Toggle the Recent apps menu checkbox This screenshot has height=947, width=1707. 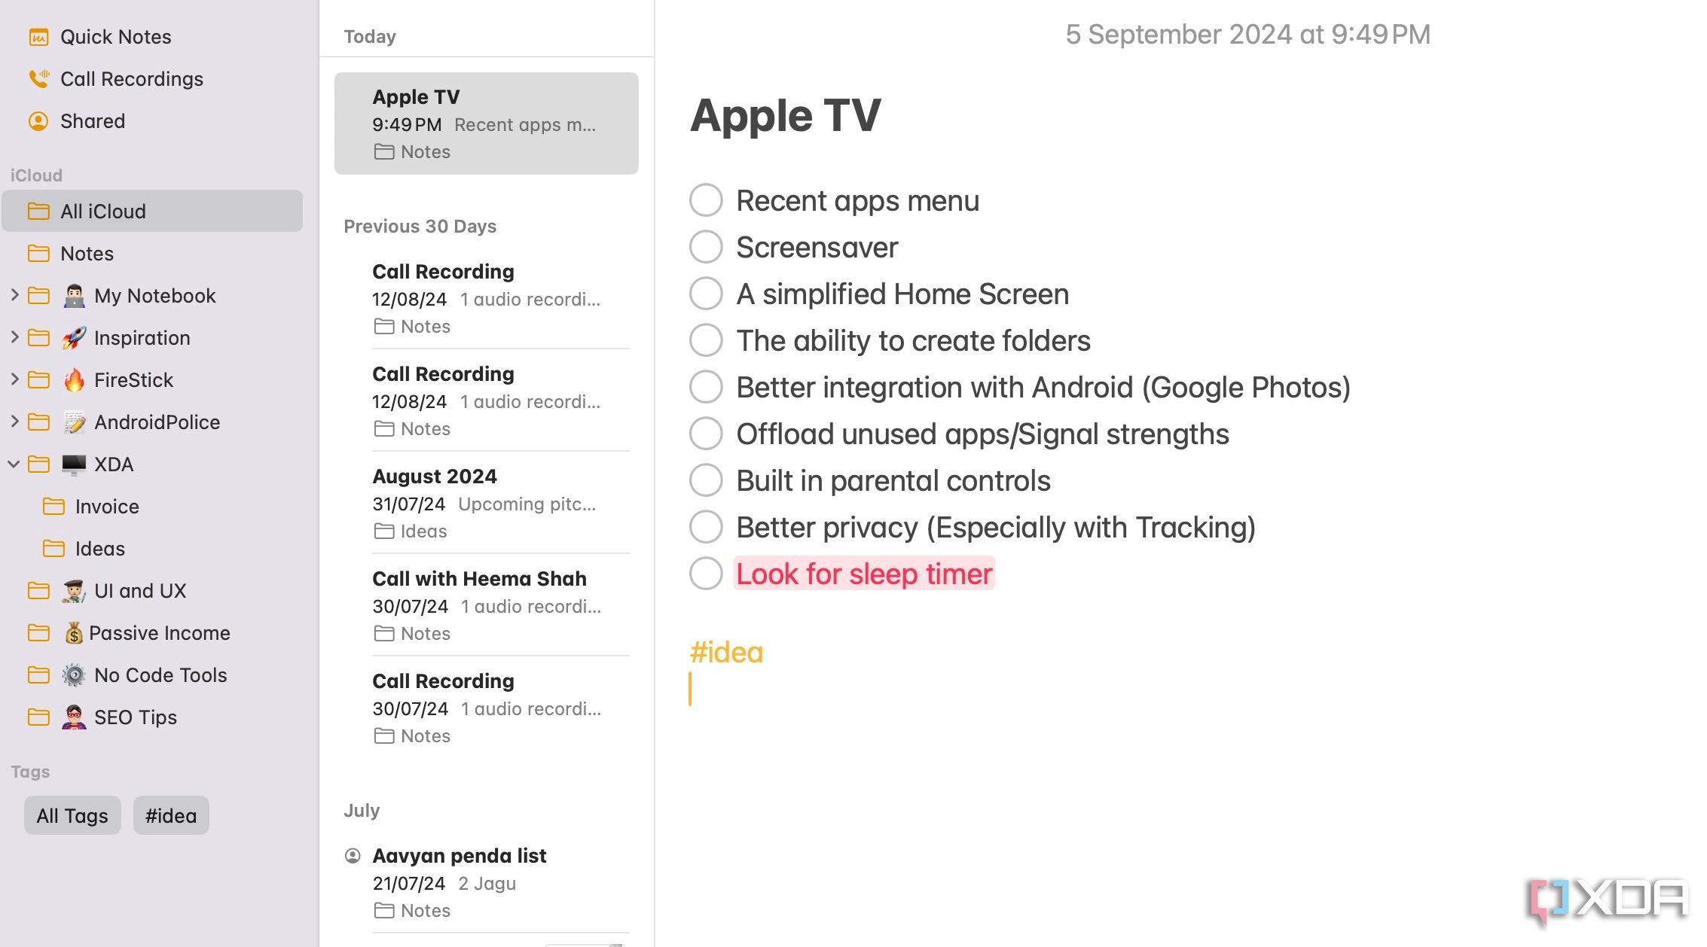click(706, 200)
